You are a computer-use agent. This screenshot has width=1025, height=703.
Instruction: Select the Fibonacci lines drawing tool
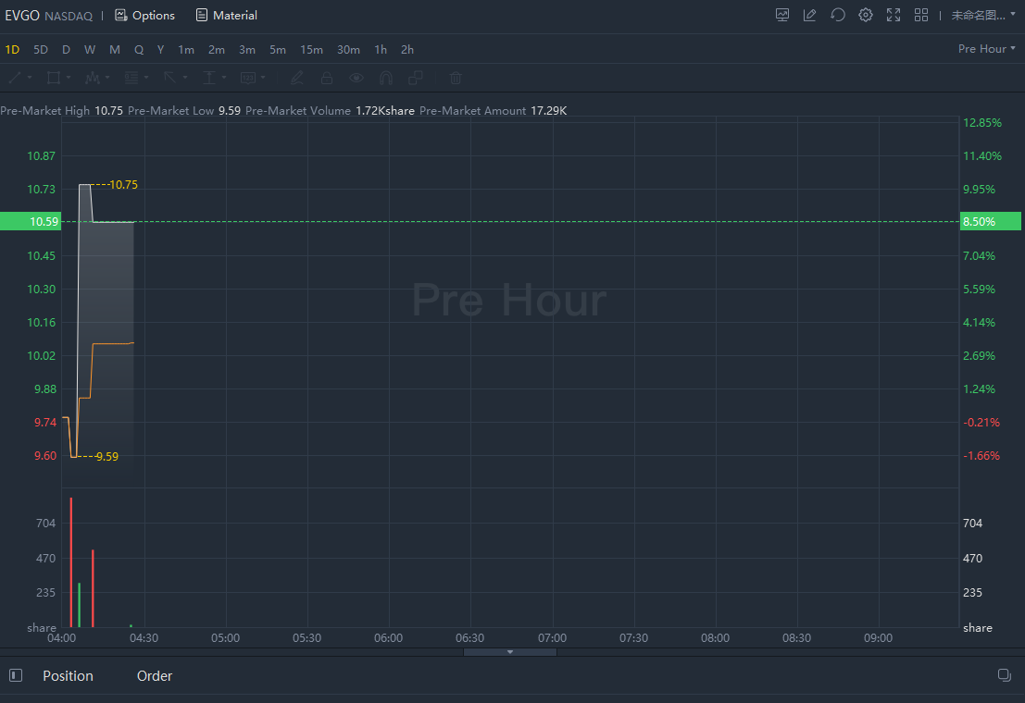[x=131, y=78]
